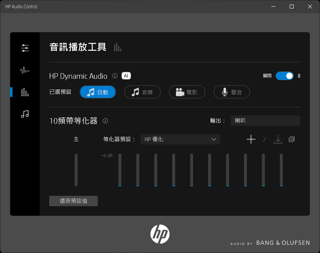Open the music notes sidebar page
Image resolution: width=320 pixels, height=253 pixels.
point(25,114)
